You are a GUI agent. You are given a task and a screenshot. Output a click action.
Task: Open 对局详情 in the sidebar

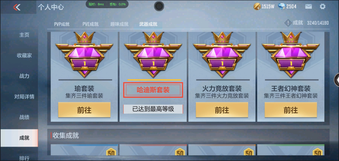tap(24, 97)
